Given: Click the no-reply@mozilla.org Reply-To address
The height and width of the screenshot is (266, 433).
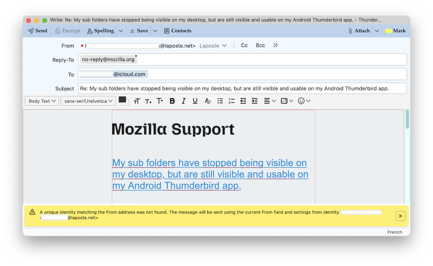Looking at the screenshot, I should click(108, 59).
